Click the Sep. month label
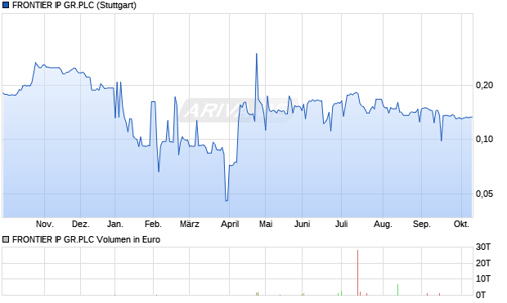This screenshot has width=507, height=303. (x=422, y=224)
